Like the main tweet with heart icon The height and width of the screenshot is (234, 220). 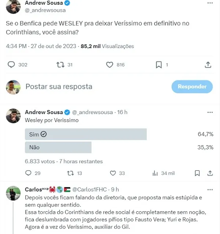tap(109, 65)
